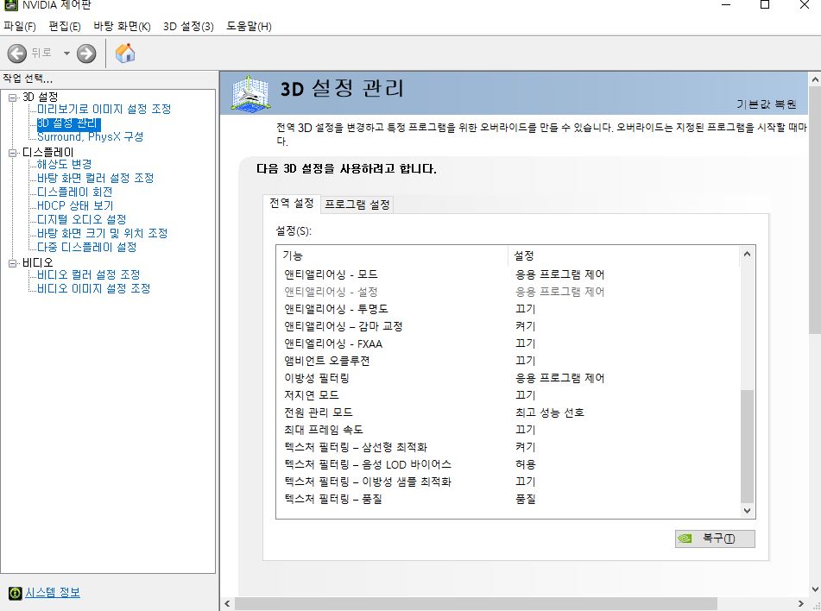Select 앤티앨리어싱 - 모드 row
This screenshot has height=611, width=821.
tap(508, 274)
